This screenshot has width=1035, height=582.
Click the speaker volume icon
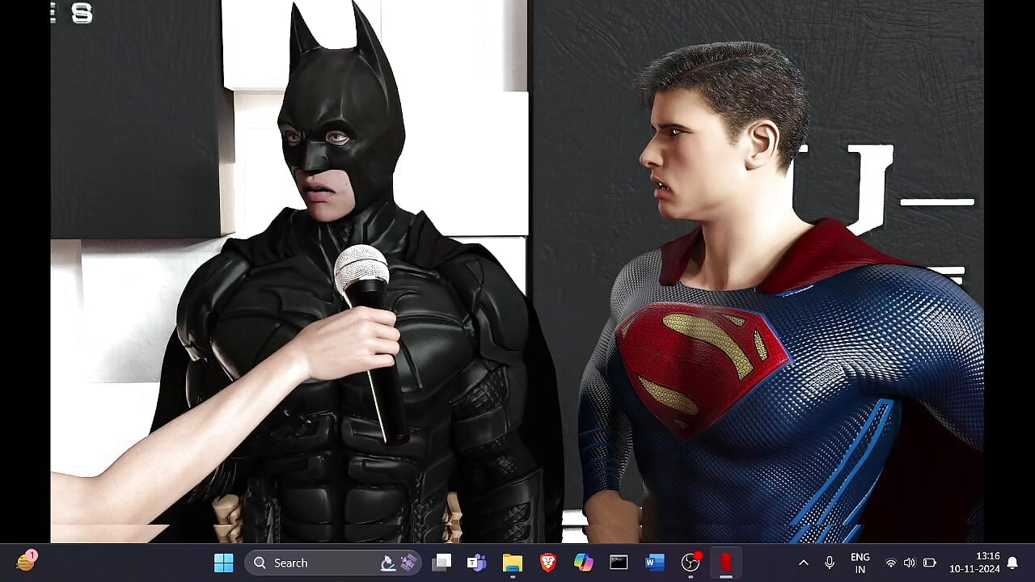click(909, 563)
